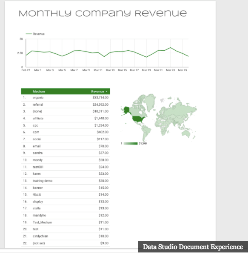This screenshot has height=258, width=248.
Task: Click the United States on the map
Action: (138, 119)
